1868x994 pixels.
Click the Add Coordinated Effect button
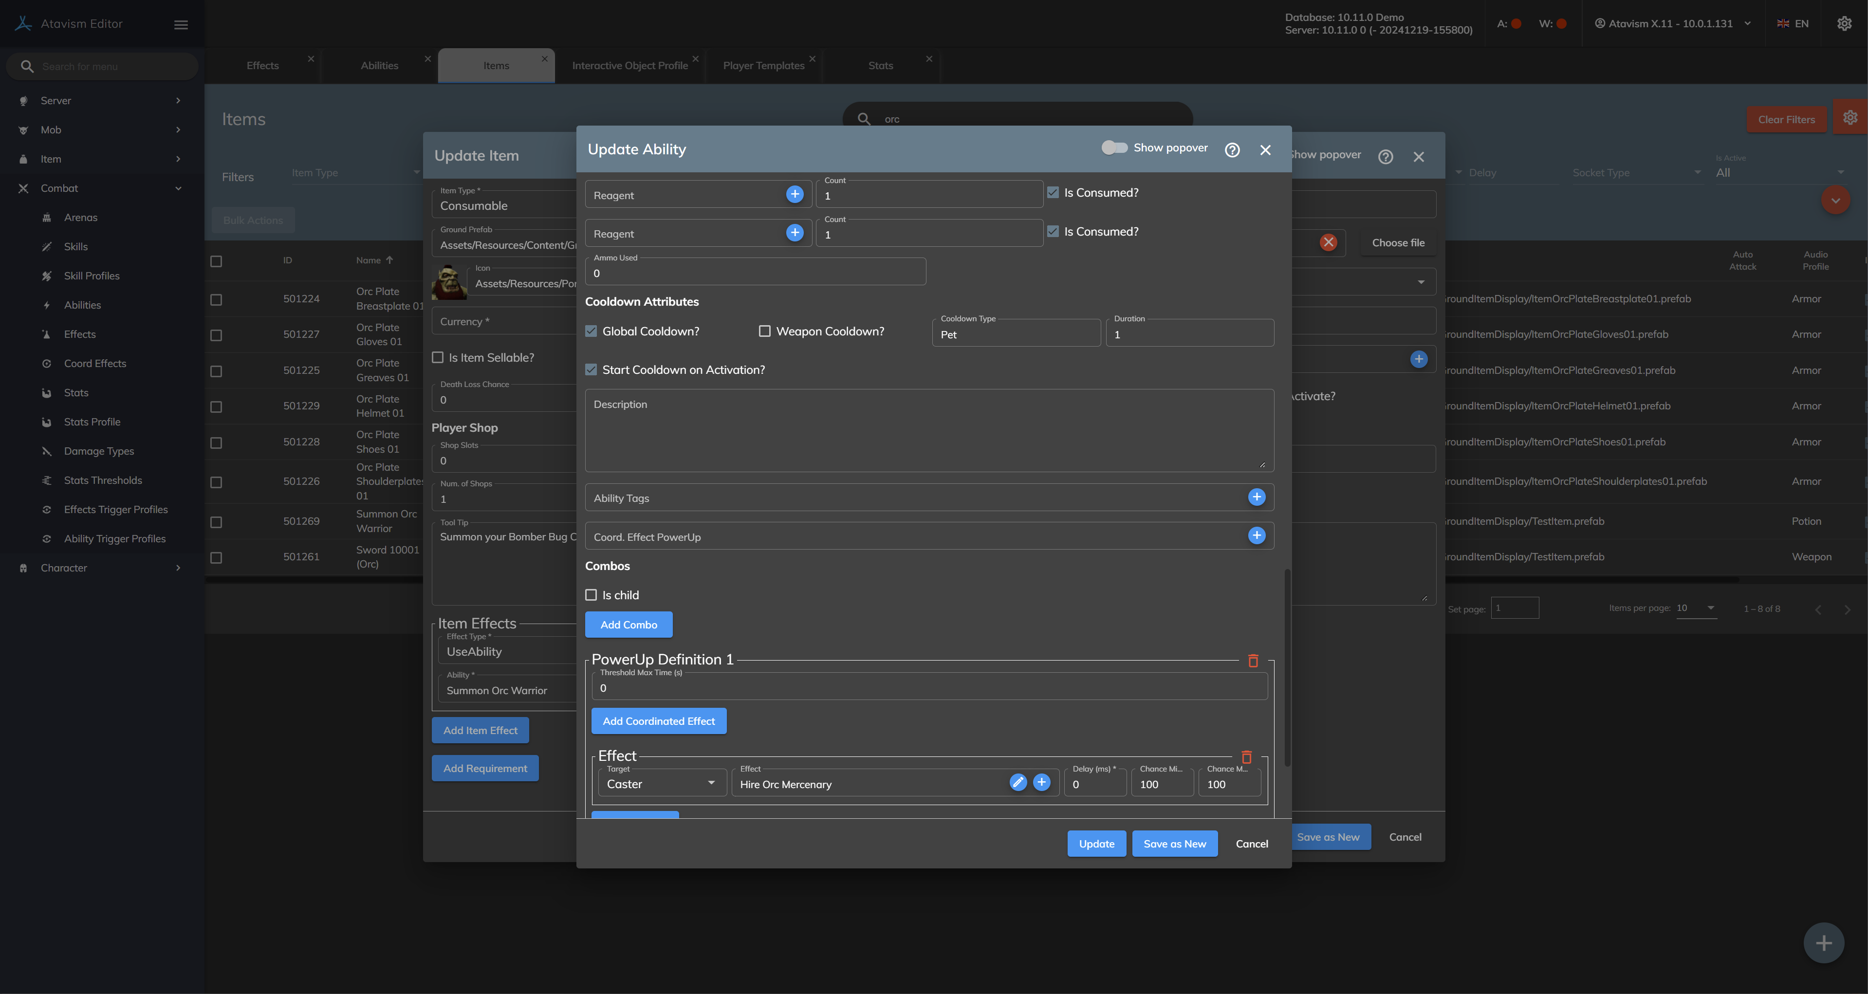pyautogui.click(x=658, y=721)
